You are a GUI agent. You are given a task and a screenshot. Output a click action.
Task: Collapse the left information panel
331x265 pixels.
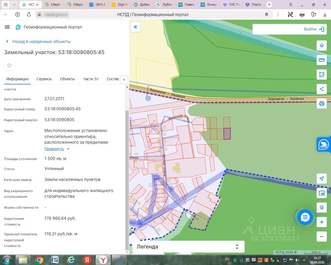pyautogui.click(x=136, y=27)
